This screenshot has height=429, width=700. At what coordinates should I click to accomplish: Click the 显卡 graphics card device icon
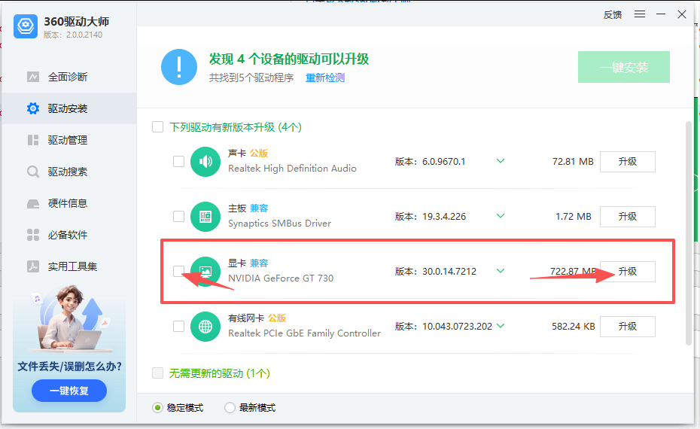coord(205,272)
